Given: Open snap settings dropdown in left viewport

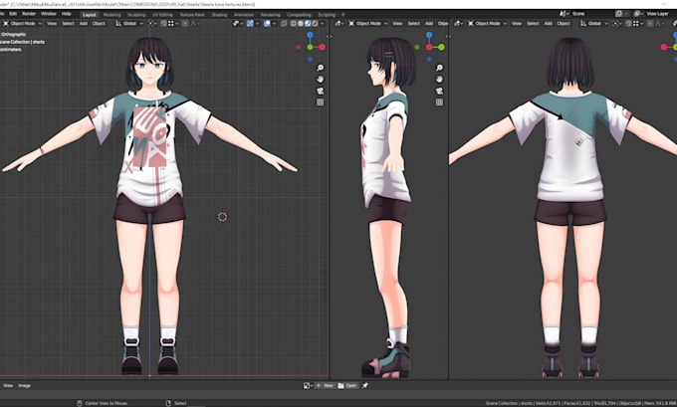Looking at the screenshot, I should click(171, 23).
